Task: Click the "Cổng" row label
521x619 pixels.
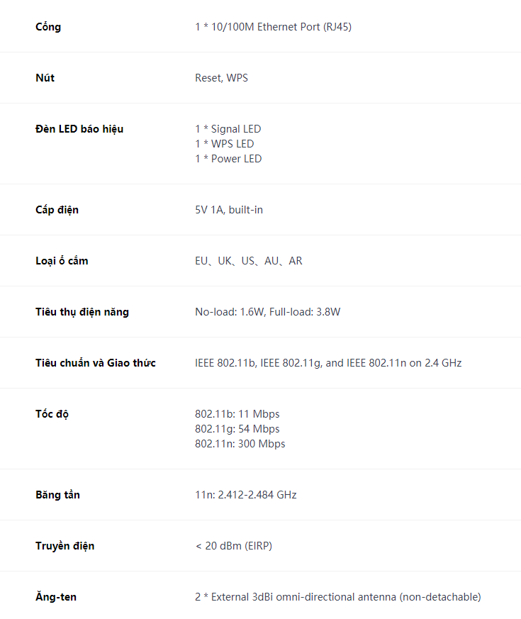Action: (x=48, y=27)
